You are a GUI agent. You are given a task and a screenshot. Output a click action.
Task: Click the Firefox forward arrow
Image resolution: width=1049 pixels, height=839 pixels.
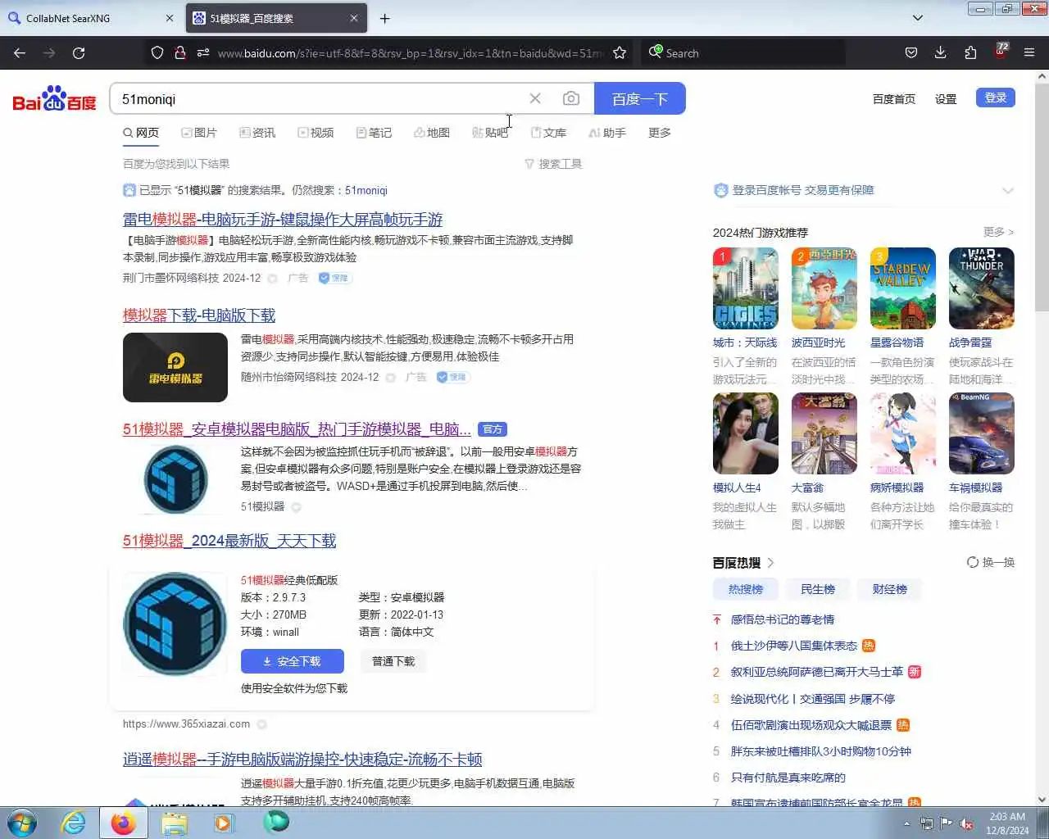click(x=49, y=52)
